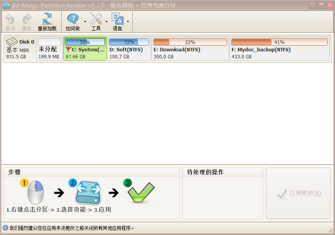Image resolution: width=335 pixels, height=235 pixels.
Task: Select the Disk 0 drive icon
Action: [12, 42]
